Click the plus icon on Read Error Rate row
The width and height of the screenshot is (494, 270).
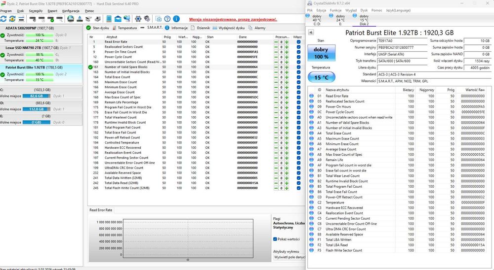click(x=287, y=42)
